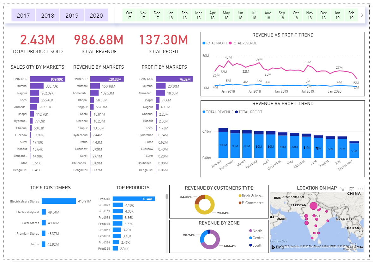
Task: Select the Oct 17 month tile
Action: [129, 15]
